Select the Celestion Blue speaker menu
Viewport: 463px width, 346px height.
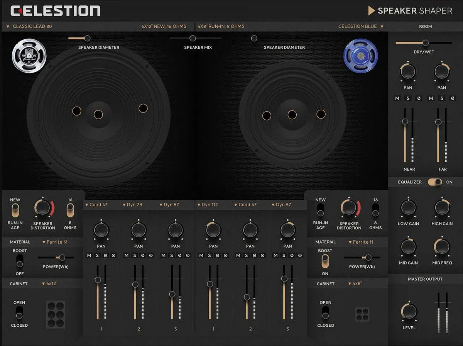[358, 26]
